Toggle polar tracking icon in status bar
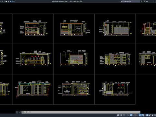The height and width of the screenshot is (117, 156). (x=131, y=115)
